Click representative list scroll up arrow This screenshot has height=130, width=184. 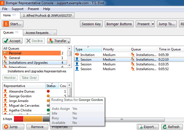(x=69, y=85)
